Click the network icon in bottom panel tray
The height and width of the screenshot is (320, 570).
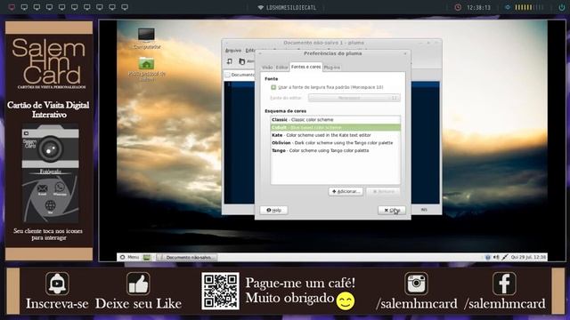(505, 257)
